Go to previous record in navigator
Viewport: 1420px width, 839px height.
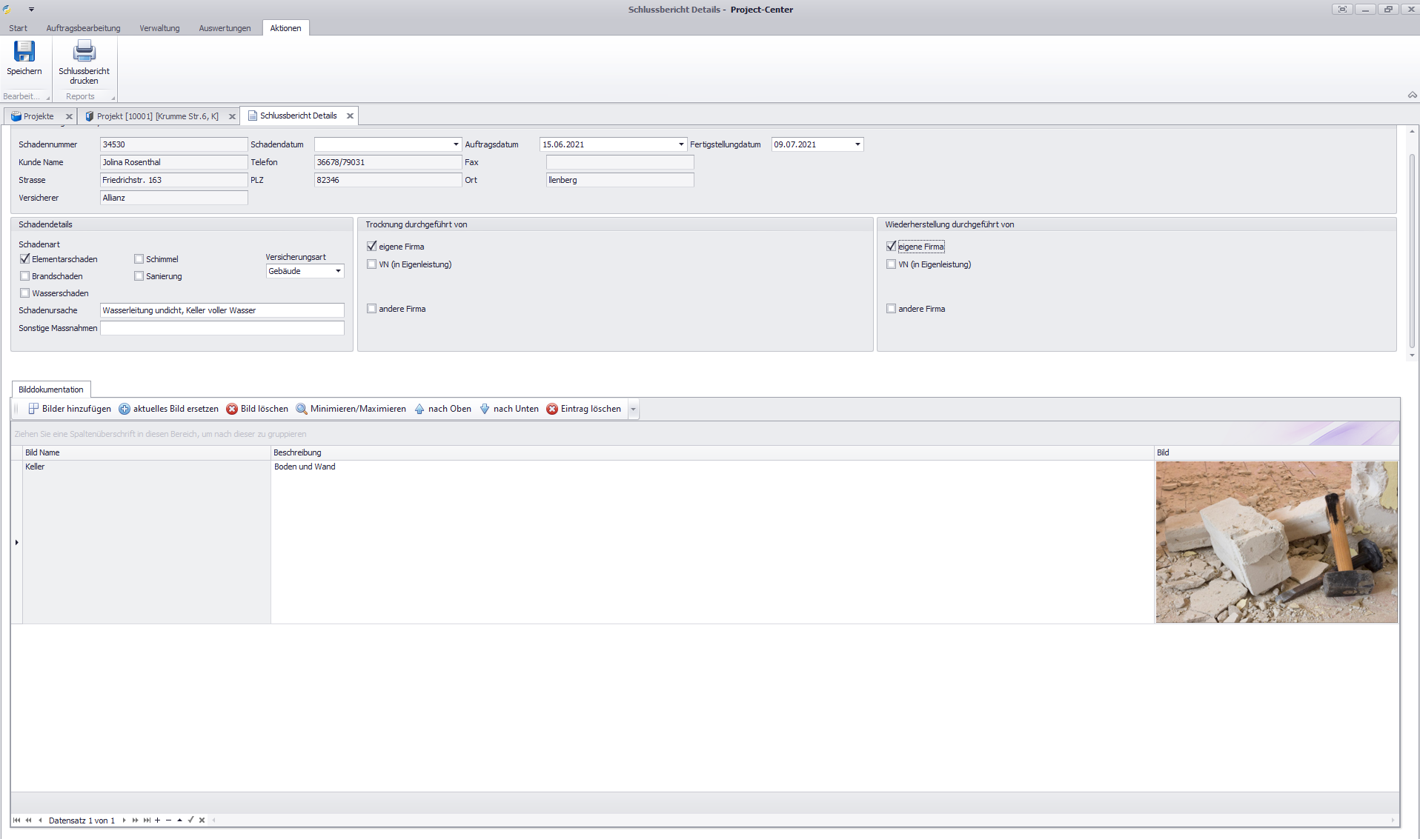coord(40,820)
